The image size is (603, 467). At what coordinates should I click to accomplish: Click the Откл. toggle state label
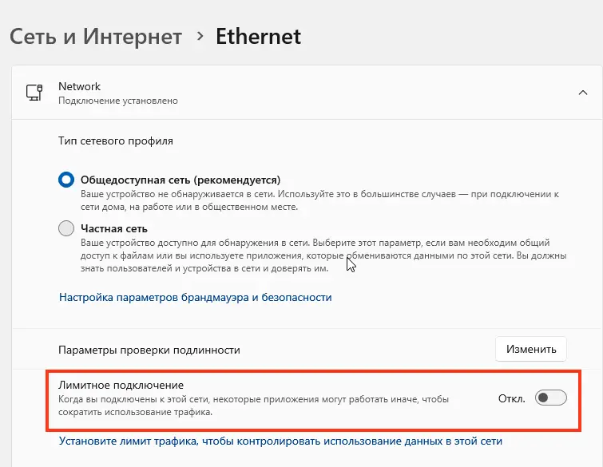click(x=511, y=398)
